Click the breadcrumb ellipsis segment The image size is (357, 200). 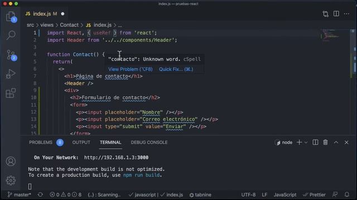[120, 25]
